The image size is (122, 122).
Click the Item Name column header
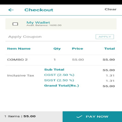(19, 49)
